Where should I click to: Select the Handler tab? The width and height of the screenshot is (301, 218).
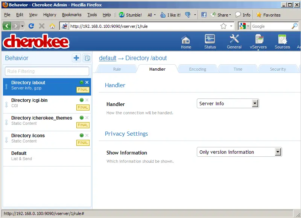coord(157,69)
